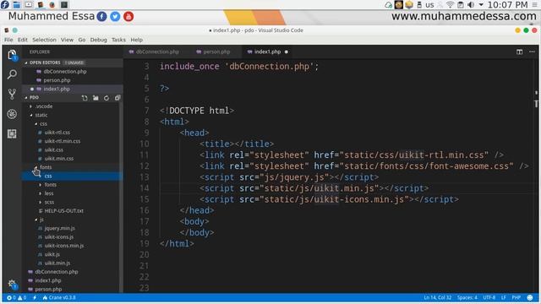This screenshot has height=304, width=541.
Task: Open the Source Control view
Action: pos(12,94)
